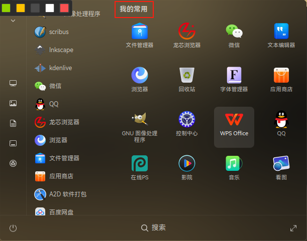Screen dimensions: 307x241
Task: Open the Music (音乐) app icon
Action: coord(234,167)
